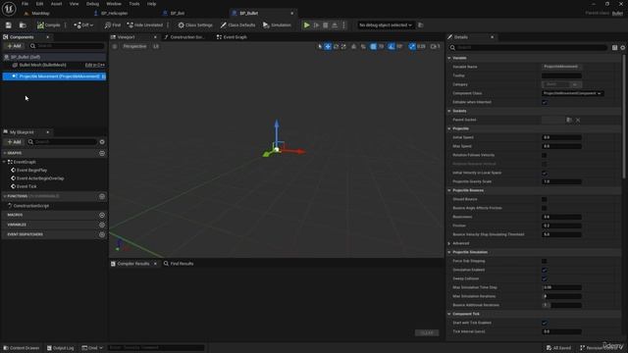Activate the Translate tool icon in viewport
Screen dimensions: 628x353
pyautogui.click(x=328, y=47)
